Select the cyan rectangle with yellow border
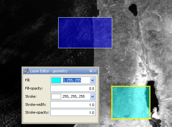The width and height of the screenshot is (172, 127). point(131,103)
